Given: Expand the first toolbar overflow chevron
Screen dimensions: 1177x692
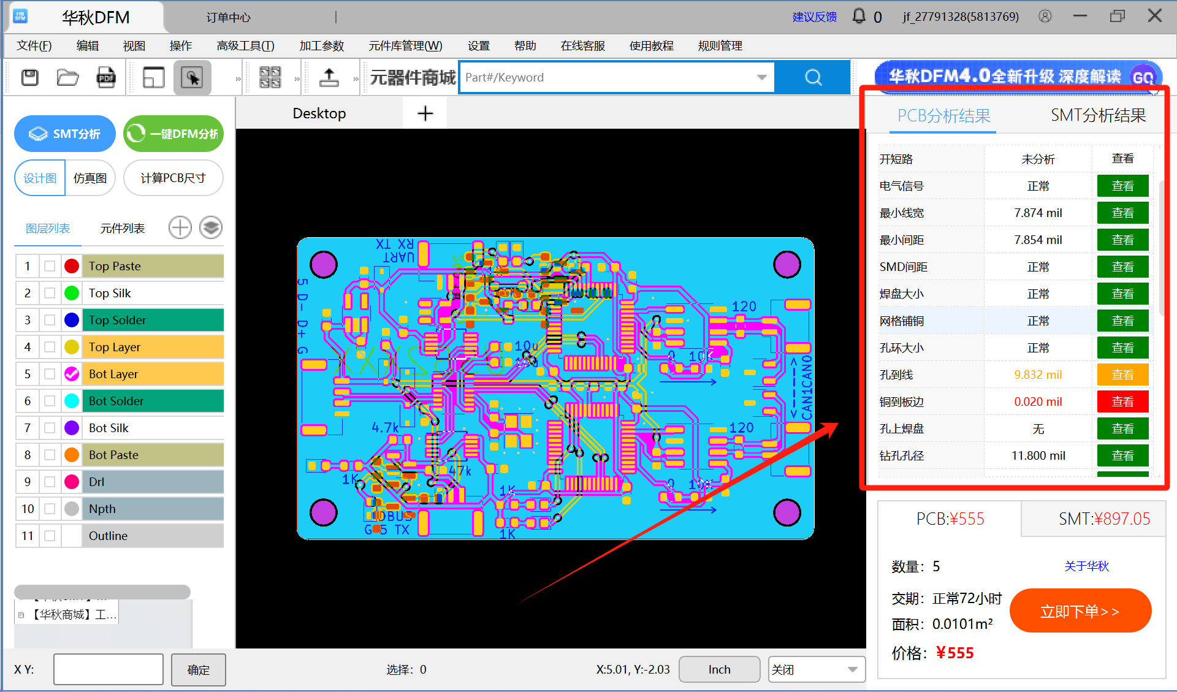Looking at the screenshot, I should 238,78.
